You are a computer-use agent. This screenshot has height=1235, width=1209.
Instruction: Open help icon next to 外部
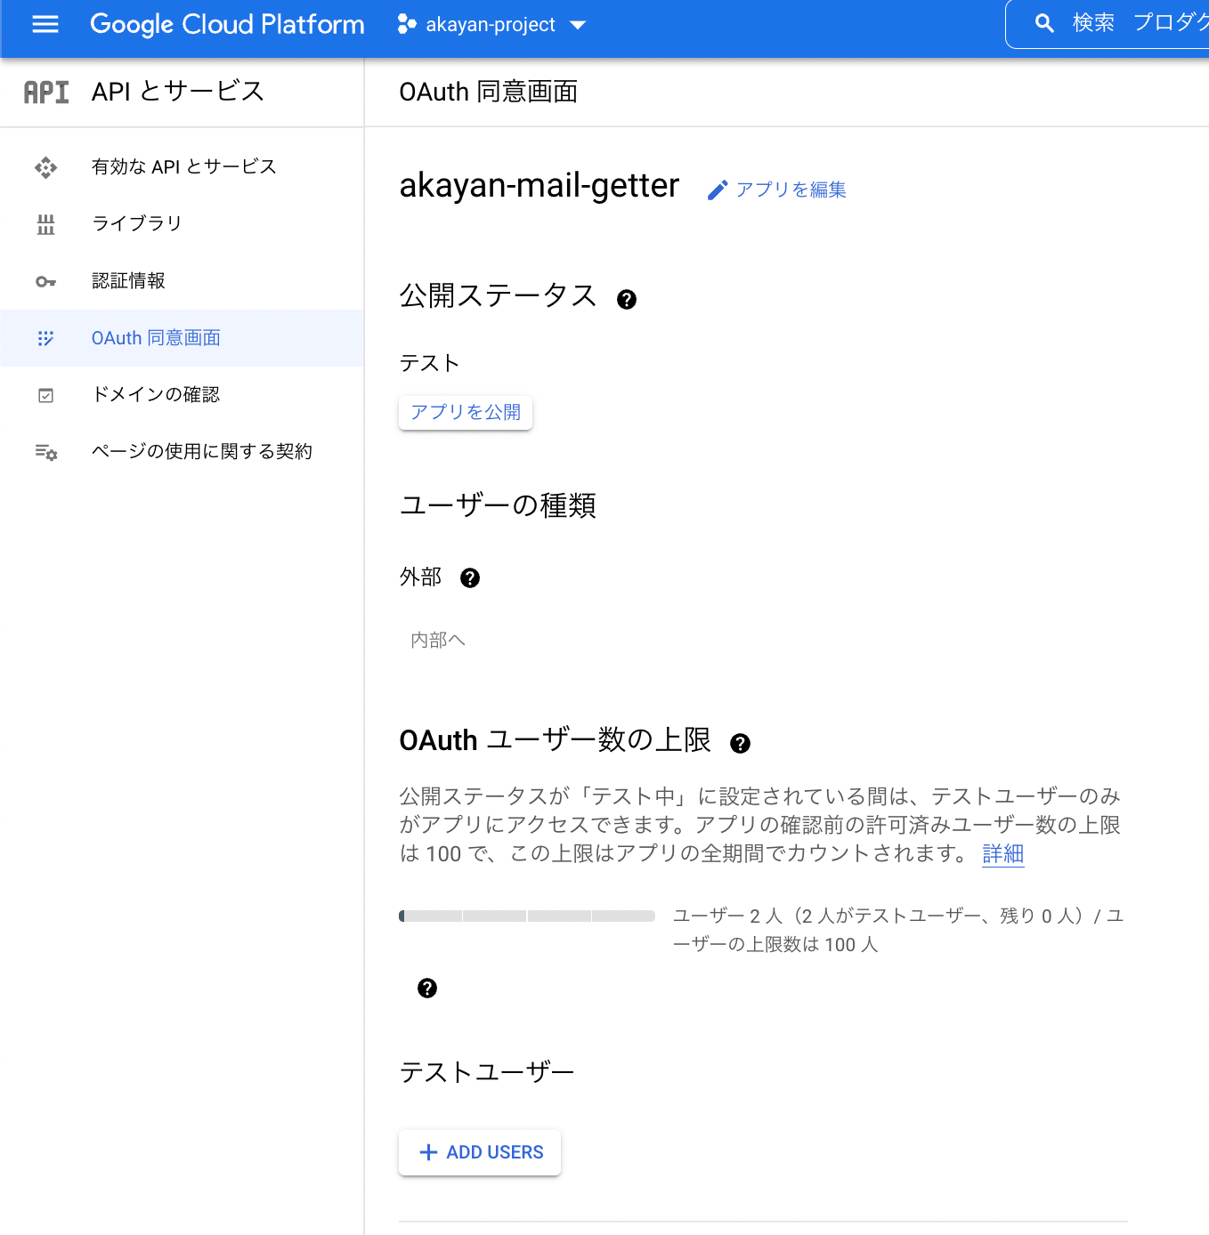coord(470,578)
